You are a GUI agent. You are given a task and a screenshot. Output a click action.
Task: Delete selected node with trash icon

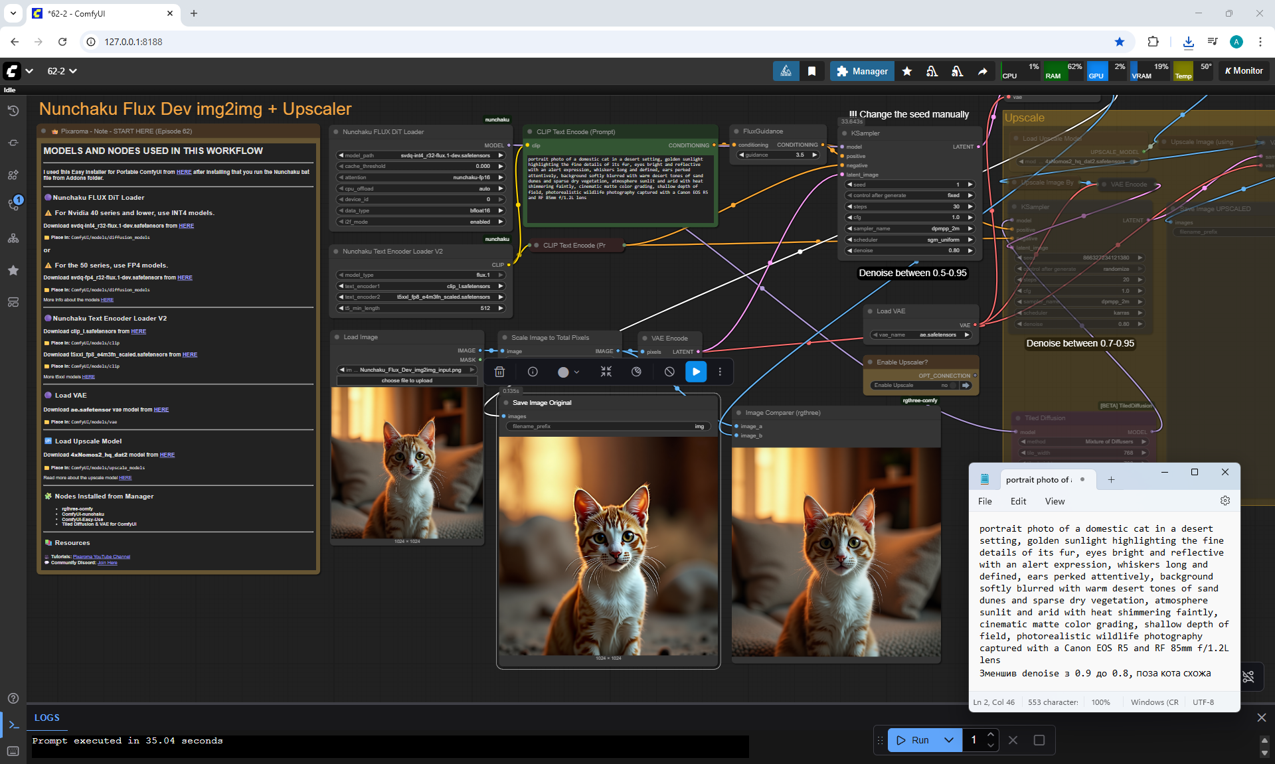(x=500, y=372)
